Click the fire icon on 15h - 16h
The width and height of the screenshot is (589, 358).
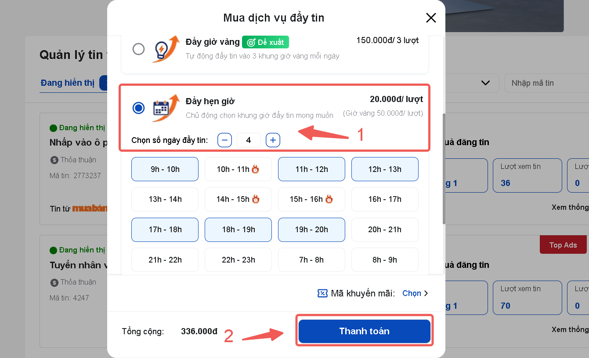click(x=329, y=199)
